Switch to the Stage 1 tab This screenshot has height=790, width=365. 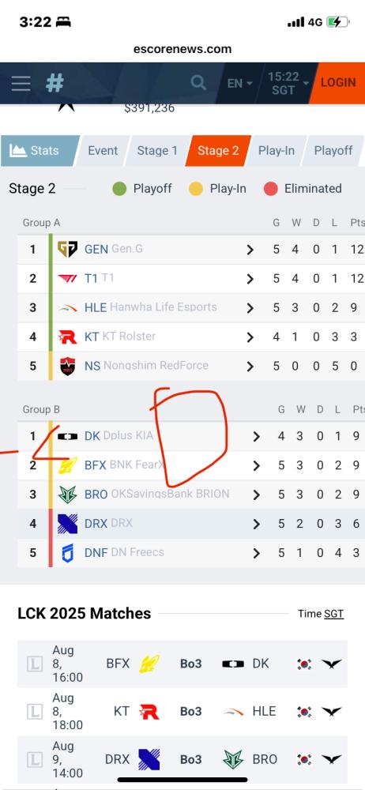point(157,151)
